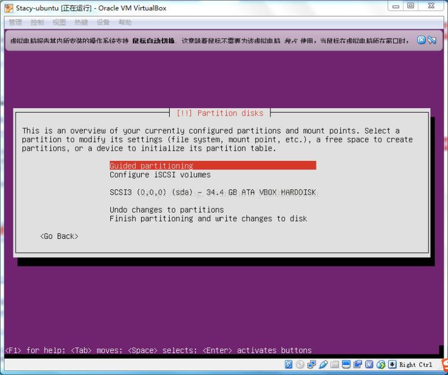Choose Undo changes to partitions
Image resolution: width=448 pixels, height=375 pixels.
[x=166, y=210]
